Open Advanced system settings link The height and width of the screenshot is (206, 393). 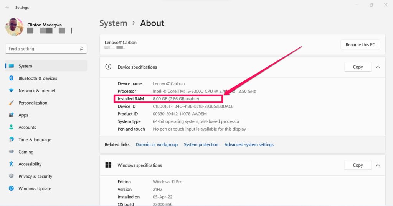coord(249,144)
